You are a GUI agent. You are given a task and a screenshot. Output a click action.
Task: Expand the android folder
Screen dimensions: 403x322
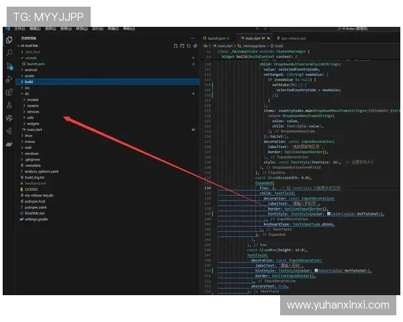coord(32,69)
